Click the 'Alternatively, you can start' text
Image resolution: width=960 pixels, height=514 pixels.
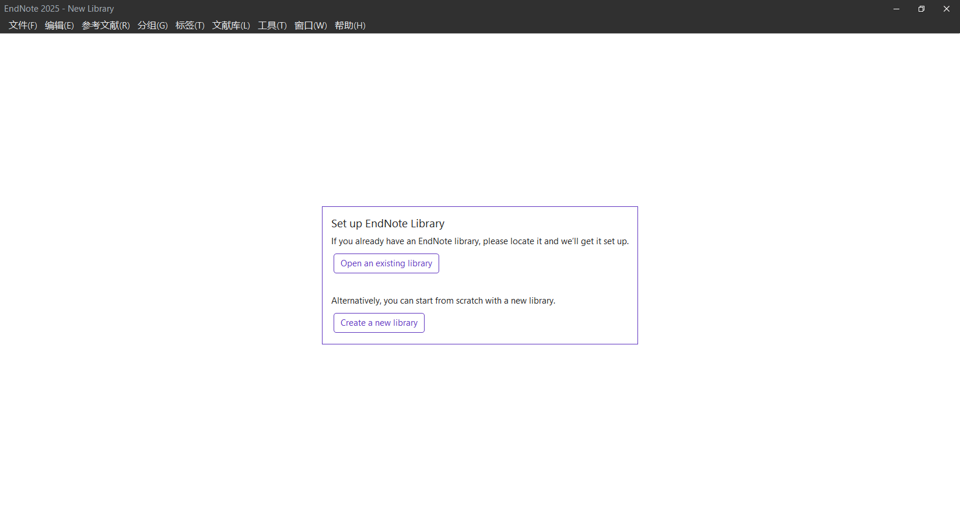(443, 301)
